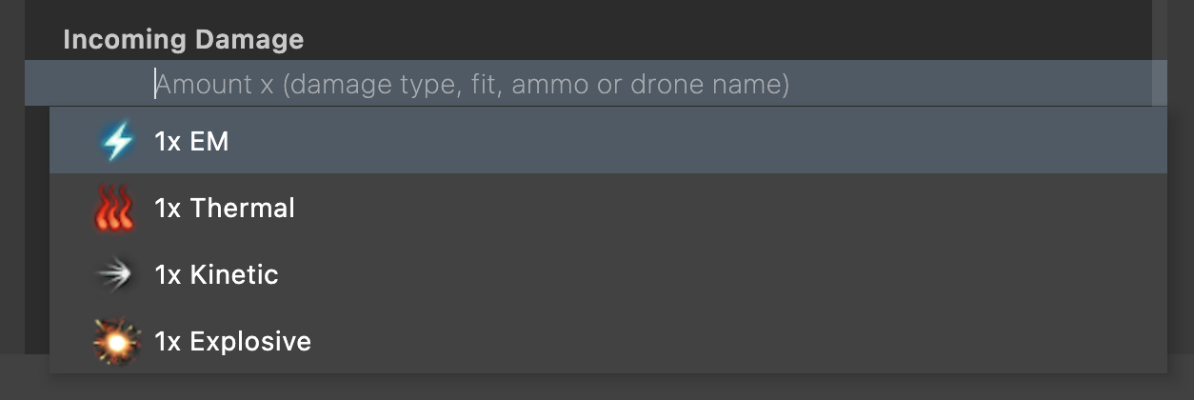The image size is (1194, 400).
Task: Click the EM lightning bolt icon
Action: point(117,142)
